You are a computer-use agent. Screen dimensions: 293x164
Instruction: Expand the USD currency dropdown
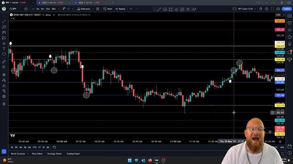[x=280, y=15]
